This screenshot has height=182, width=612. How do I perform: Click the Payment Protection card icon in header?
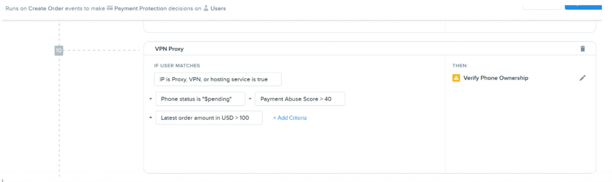coord(110,8)
